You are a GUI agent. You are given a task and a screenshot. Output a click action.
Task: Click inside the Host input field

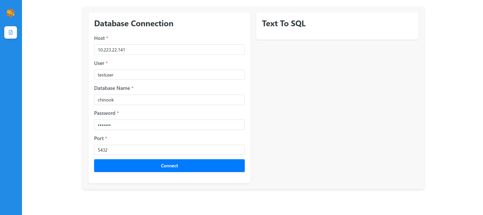point(169,49)
